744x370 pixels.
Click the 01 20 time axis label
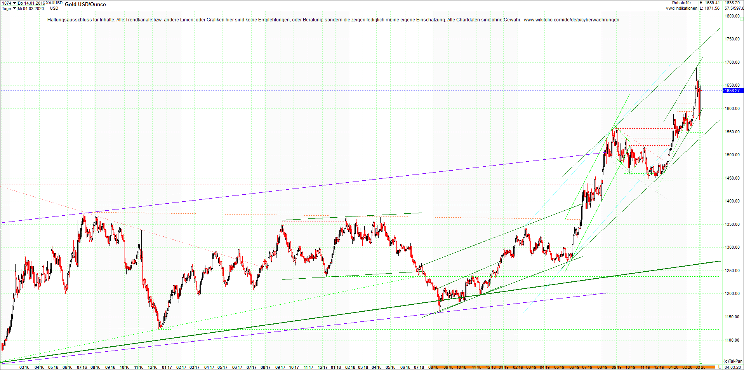click(x=673, y=367)
